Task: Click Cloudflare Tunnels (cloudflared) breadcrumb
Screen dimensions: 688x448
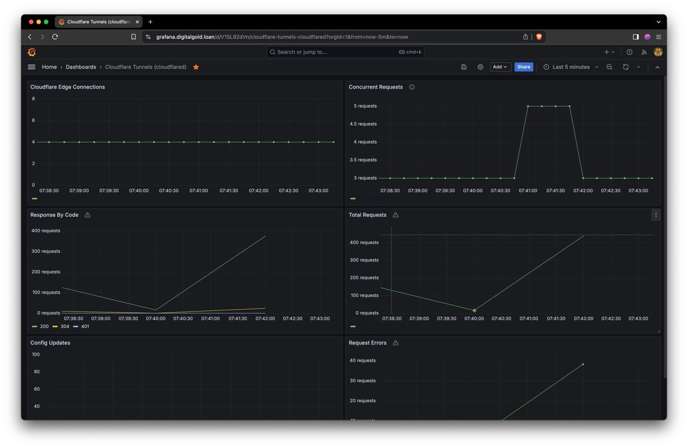Action: (x=146, y=67)
